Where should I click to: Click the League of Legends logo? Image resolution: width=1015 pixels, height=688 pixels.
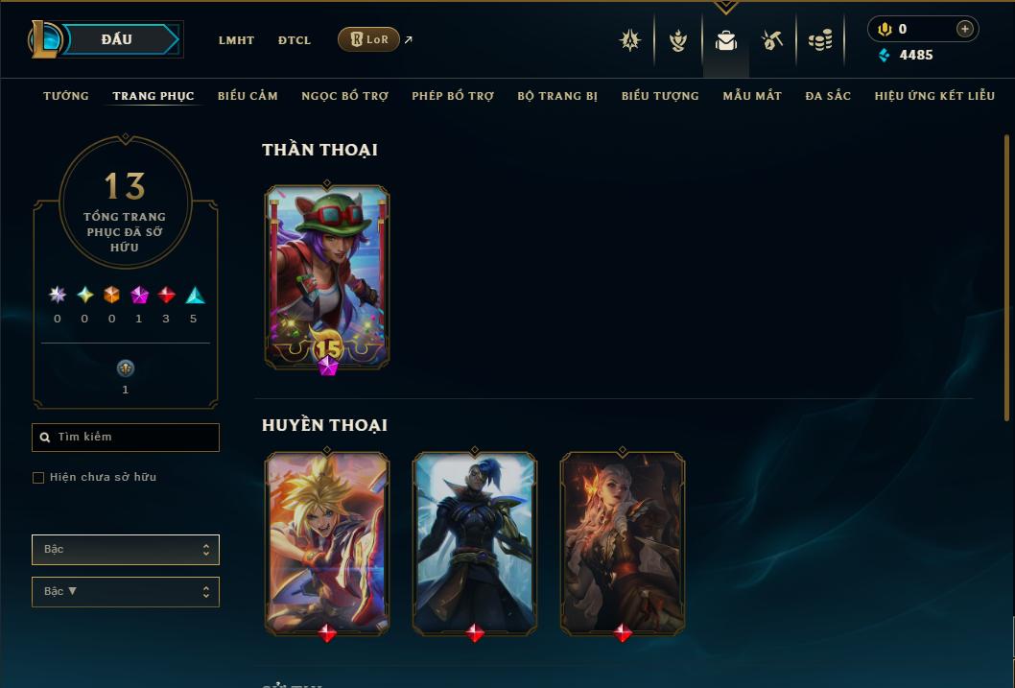[x=45, y=38]
